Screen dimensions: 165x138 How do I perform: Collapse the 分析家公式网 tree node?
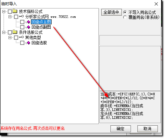[x=10, y=17]
